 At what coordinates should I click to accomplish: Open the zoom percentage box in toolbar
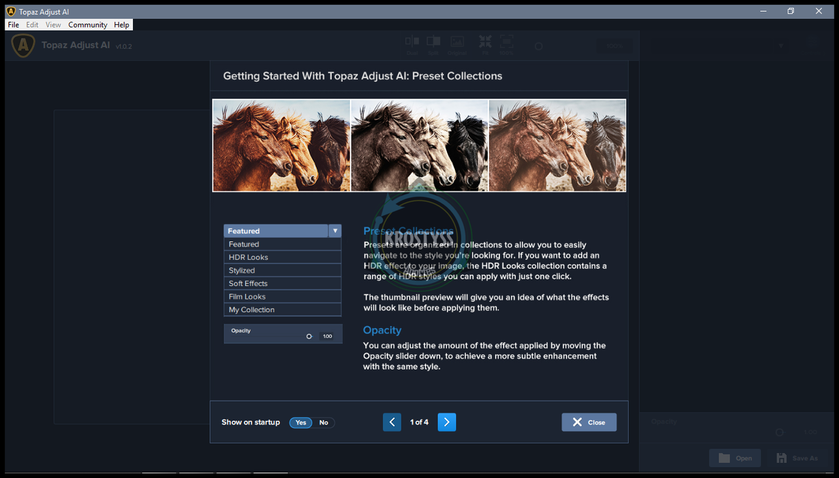click(615, 46)
